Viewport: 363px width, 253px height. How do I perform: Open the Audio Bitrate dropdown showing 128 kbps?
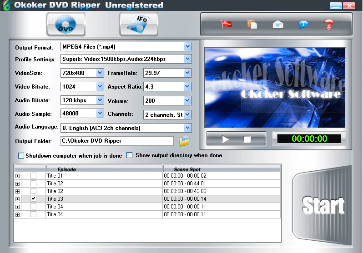pos(100,100)
